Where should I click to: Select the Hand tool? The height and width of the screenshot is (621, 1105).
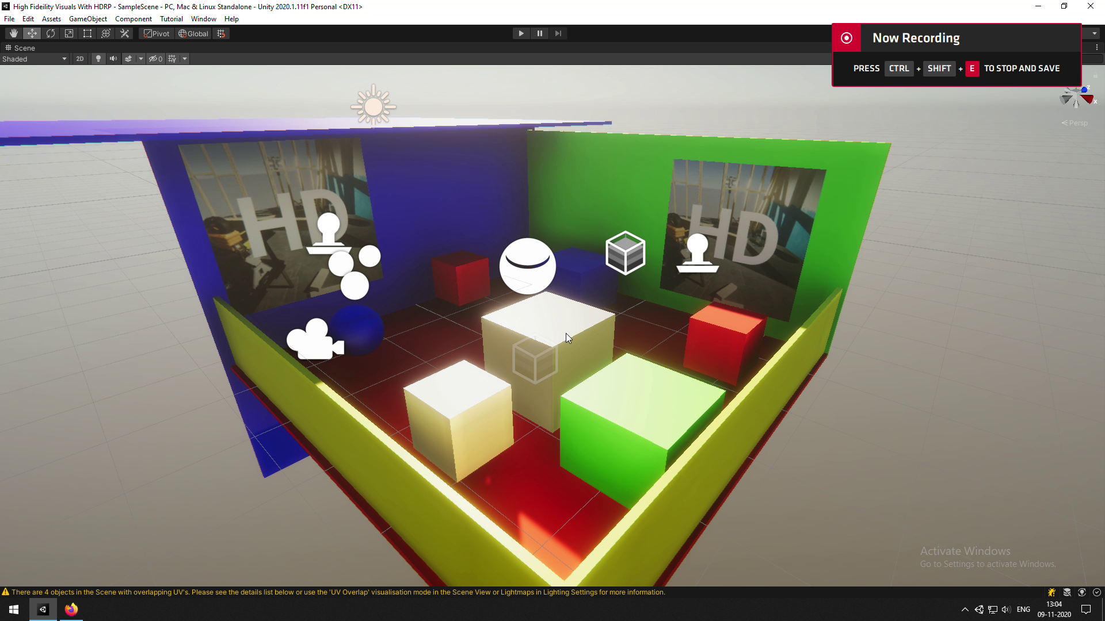(x=13, y=33)
